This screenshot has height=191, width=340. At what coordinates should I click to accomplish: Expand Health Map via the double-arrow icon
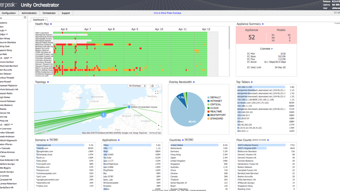point(51,24)
